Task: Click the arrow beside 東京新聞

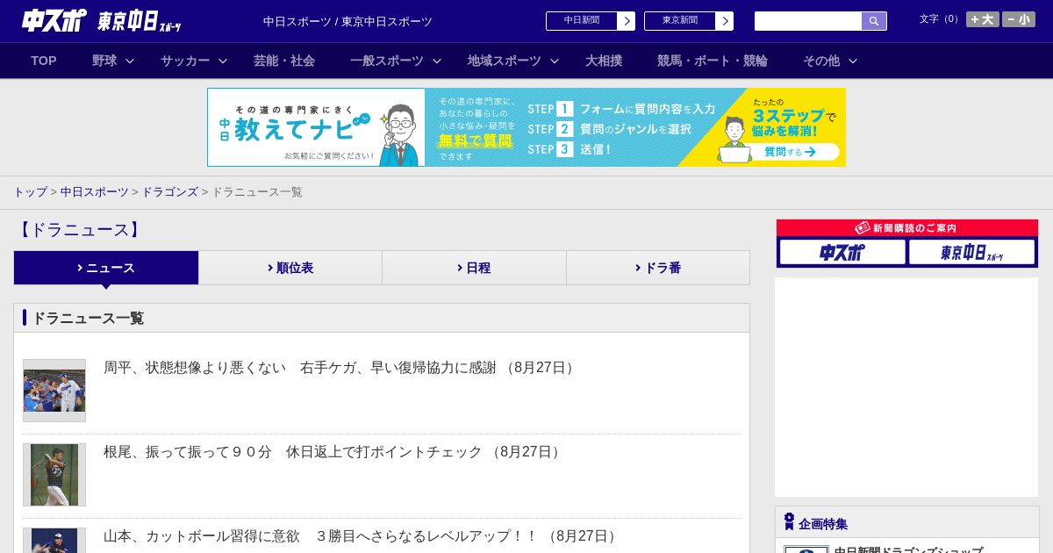Action: [x=725, y=21]
